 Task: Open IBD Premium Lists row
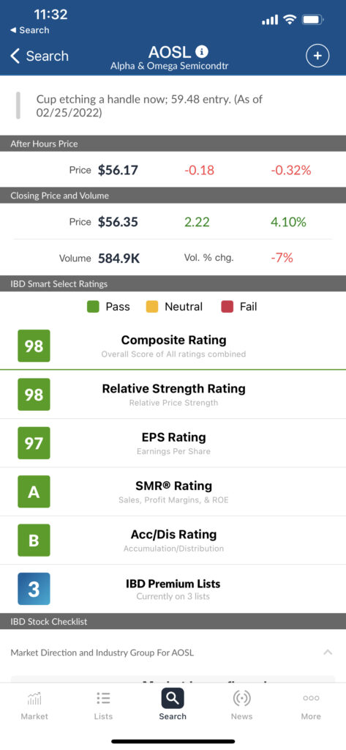click(173, 589)
